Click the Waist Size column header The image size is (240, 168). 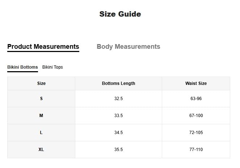coord(196,83)
